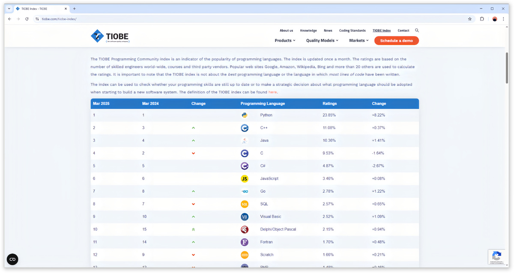Click the C language icon
The width and height of the screenshot is (514, 273).
click(245, 153)
